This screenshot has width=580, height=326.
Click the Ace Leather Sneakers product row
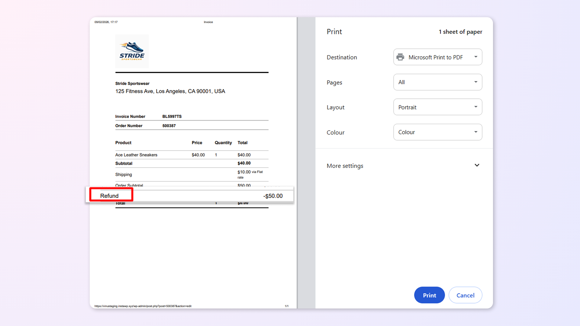[x=136, y=155]
